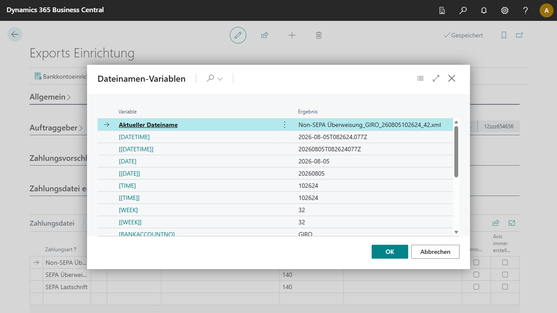
Task: Click the share icon in the page toolbar
Action: (x=265, y=35)
